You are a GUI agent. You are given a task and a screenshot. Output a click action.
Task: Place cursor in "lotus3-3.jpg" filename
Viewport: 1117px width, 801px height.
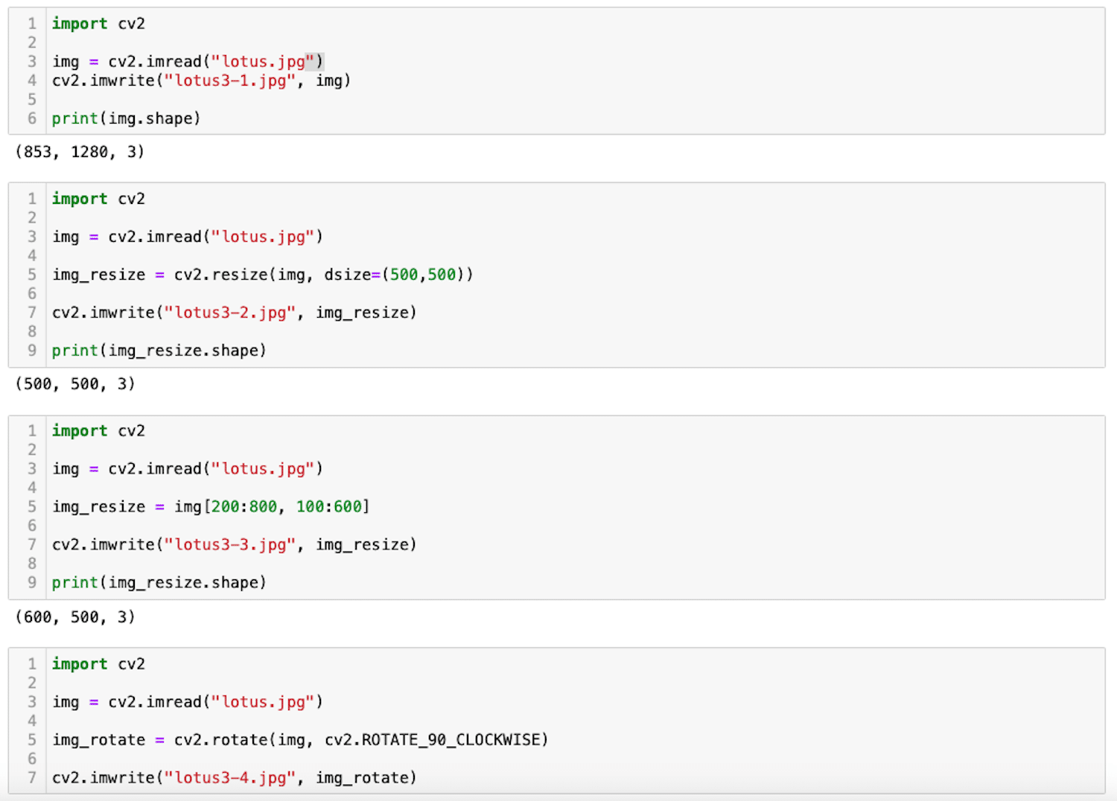tap(229, 545)
